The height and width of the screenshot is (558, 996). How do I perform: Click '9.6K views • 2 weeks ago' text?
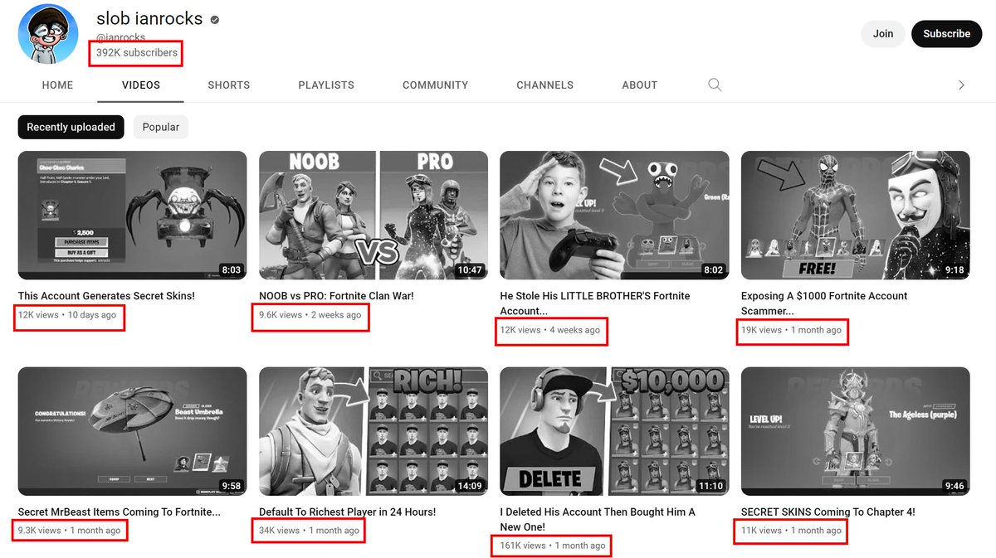click(310, 315)
